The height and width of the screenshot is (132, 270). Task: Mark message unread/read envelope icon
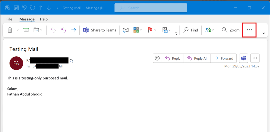(126, 30)
